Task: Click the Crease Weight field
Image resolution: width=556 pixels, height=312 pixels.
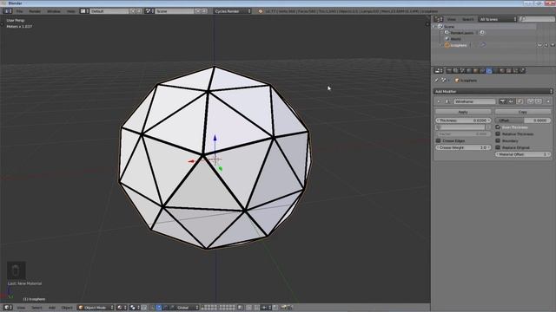Action: click(463, 147)
